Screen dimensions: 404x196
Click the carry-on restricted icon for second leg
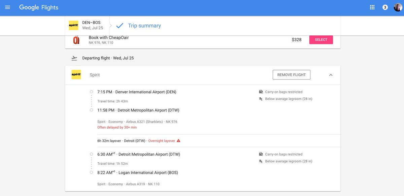click(x=261, y=154)
